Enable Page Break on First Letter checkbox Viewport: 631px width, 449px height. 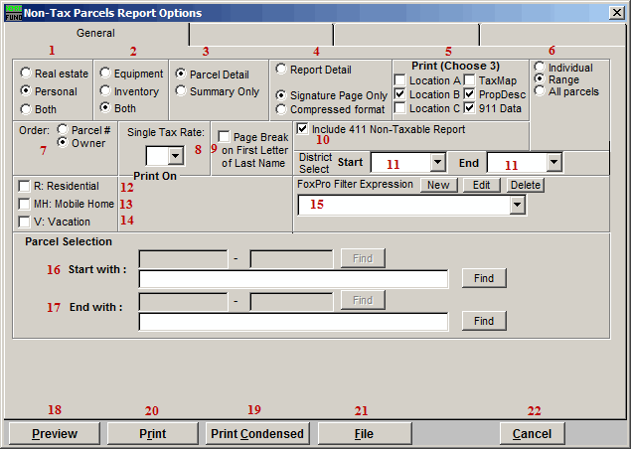pos(225,136)
